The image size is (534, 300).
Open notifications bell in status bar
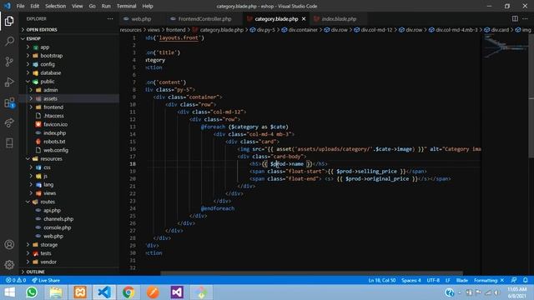tap(525, 280)
